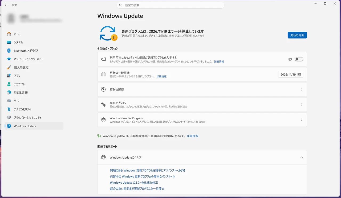Viewport: 341px width, 198px height.
Task: Go to ネットワークとインターネット in the sidebar
Action: click(34, 59)
